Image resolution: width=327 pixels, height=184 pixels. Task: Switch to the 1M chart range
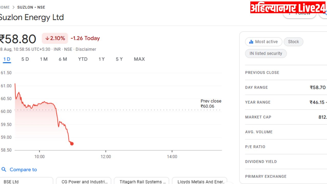pyautogui.click(x=44, y=59)
